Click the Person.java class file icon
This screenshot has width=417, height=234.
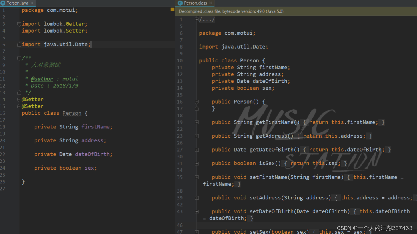tap(3, 3)
